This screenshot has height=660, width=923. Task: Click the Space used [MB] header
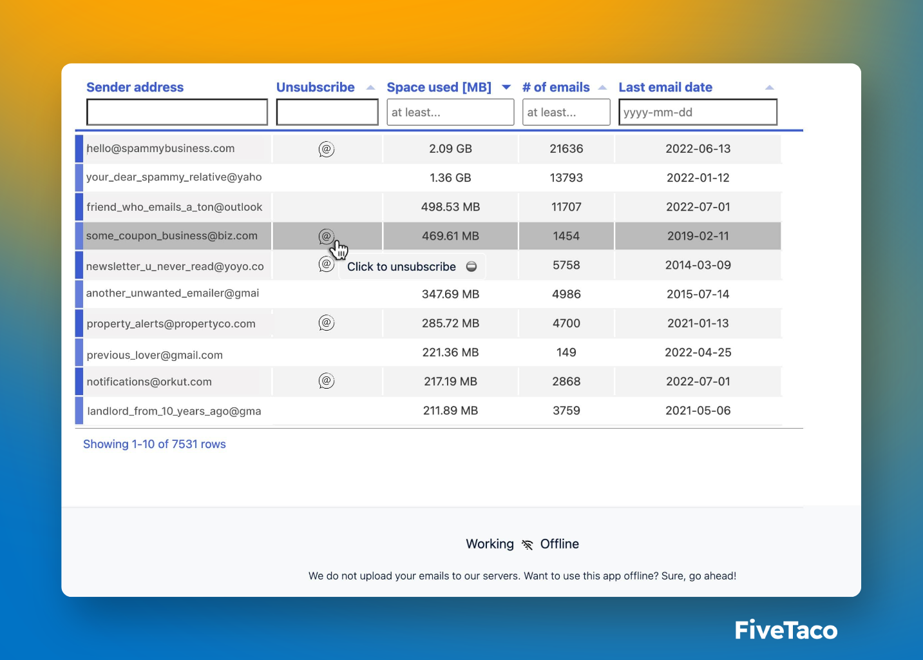pos(439,87)
